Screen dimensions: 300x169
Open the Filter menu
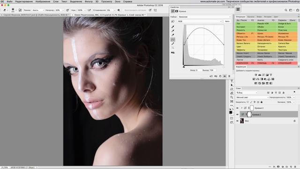click(x=89, y=1)
